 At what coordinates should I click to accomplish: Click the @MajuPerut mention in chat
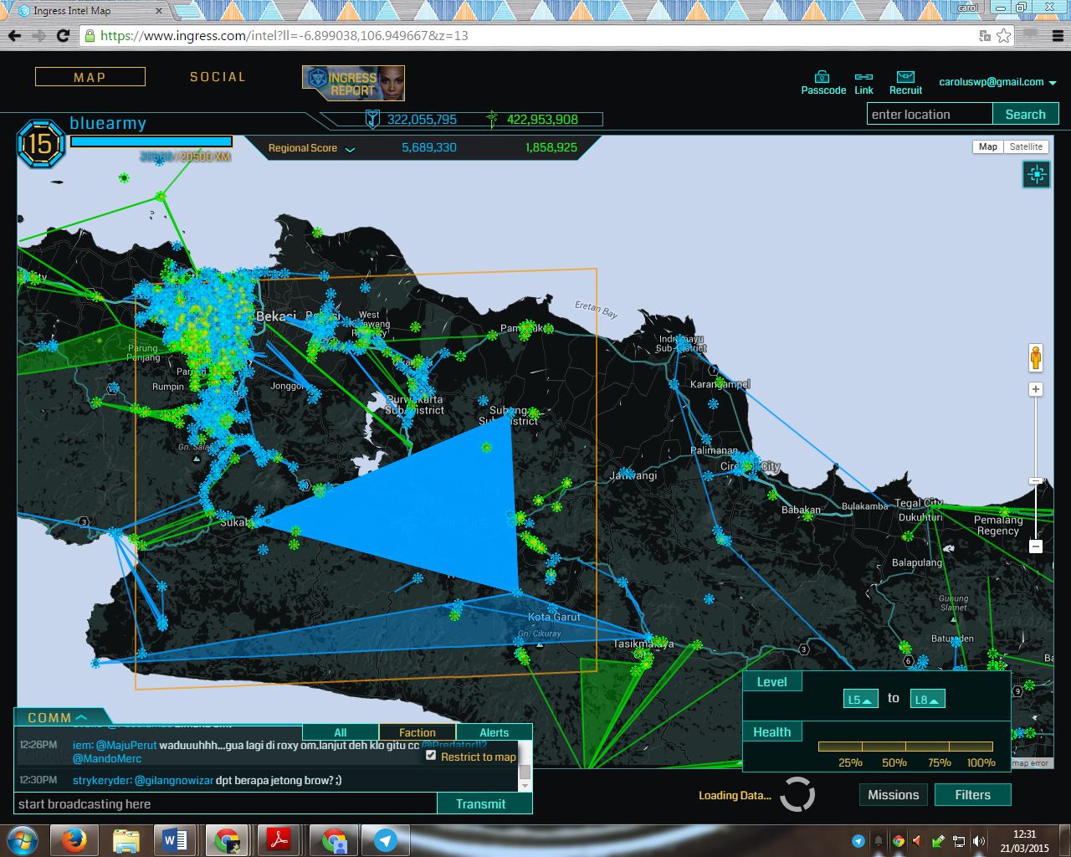[126, 745]
